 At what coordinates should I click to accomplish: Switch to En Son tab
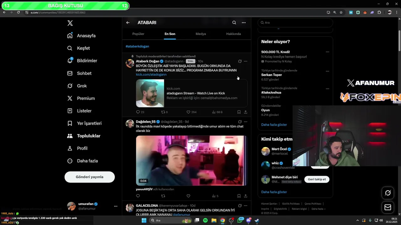coord(170,34)
